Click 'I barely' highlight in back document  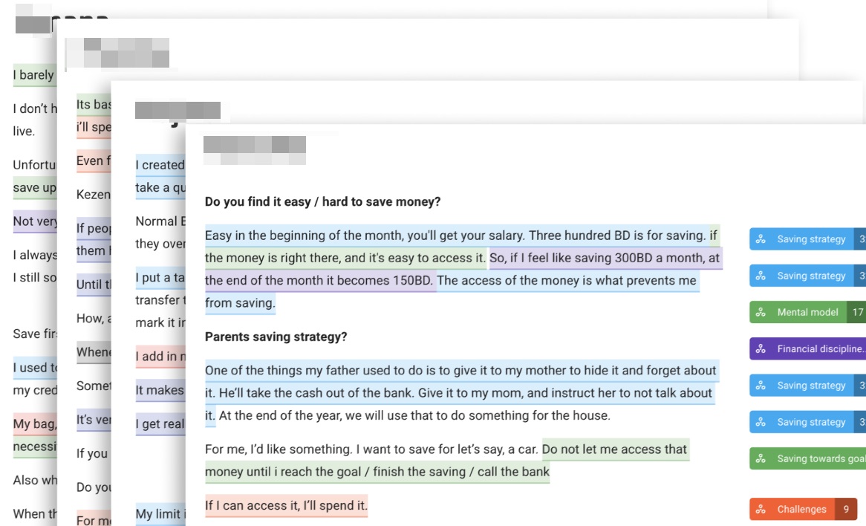coord(34,74)
